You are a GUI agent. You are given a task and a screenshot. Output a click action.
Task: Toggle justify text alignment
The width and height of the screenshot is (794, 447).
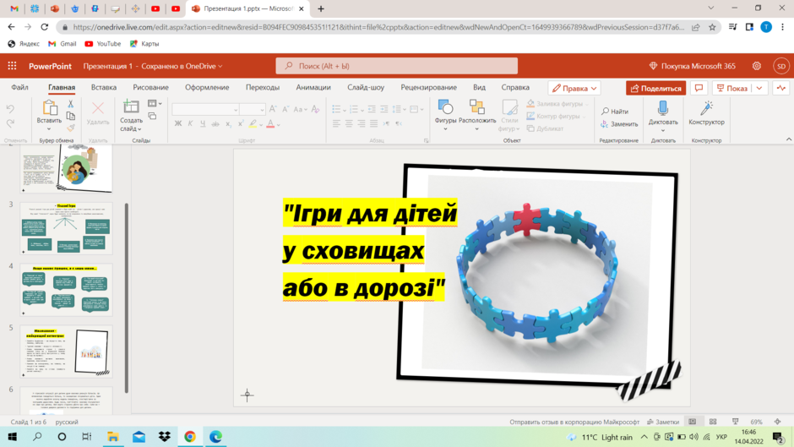click(373, 123)
